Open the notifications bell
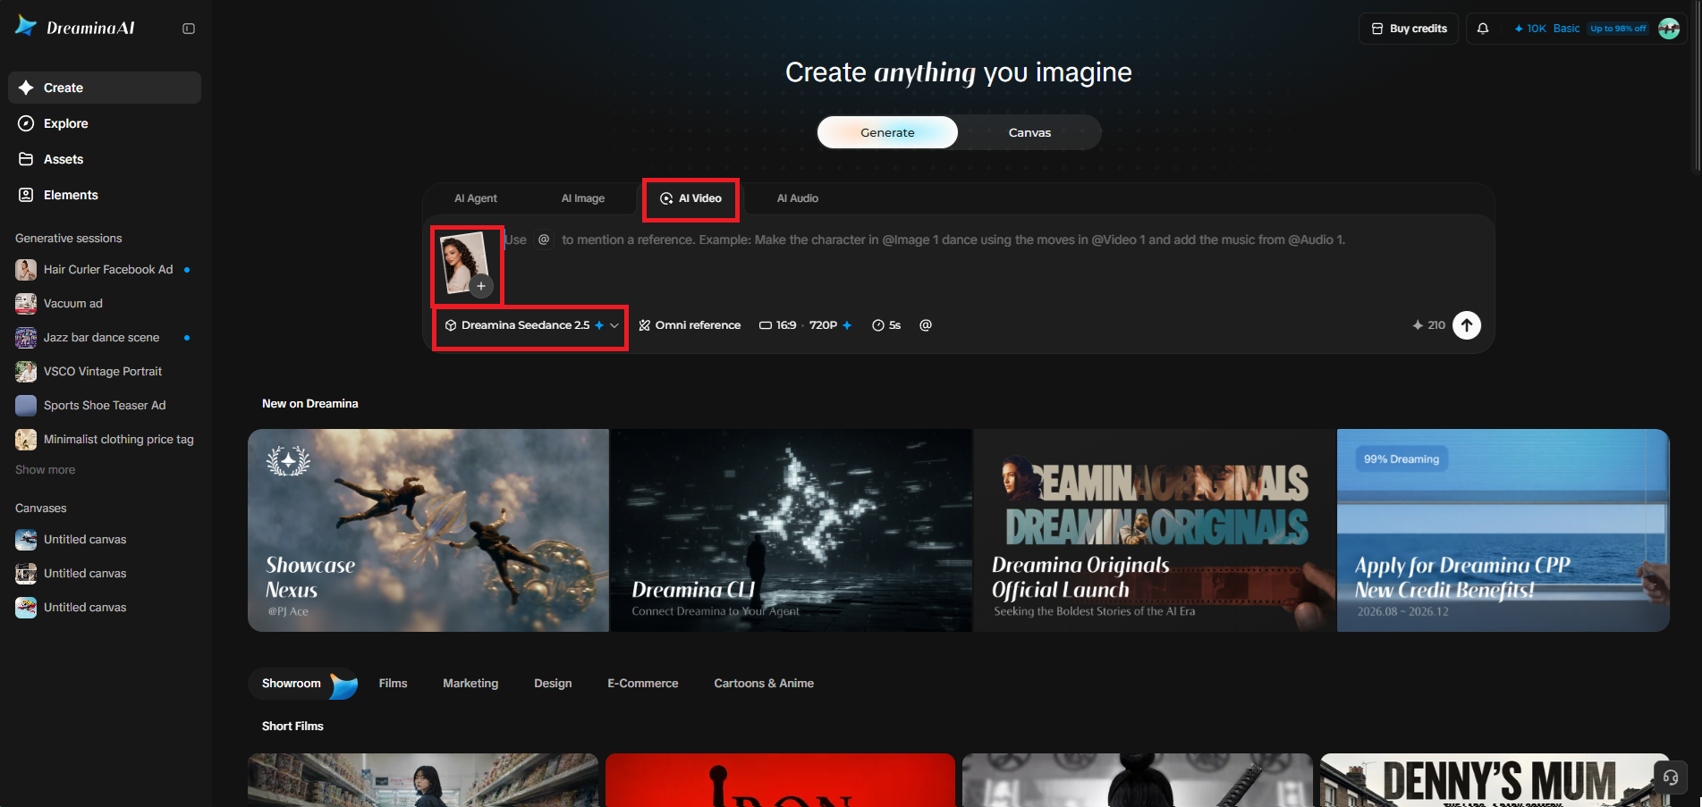This screenshot has height=807, width=1702. [x=1483, y=29]
